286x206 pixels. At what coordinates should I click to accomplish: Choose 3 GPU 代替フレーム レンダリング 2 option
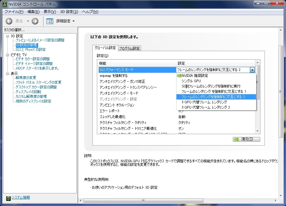pyautogui.click(x=216, y=107)
